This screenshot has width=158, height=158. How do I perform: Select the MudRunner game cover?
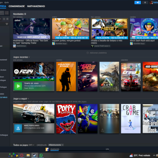(150, 77)
